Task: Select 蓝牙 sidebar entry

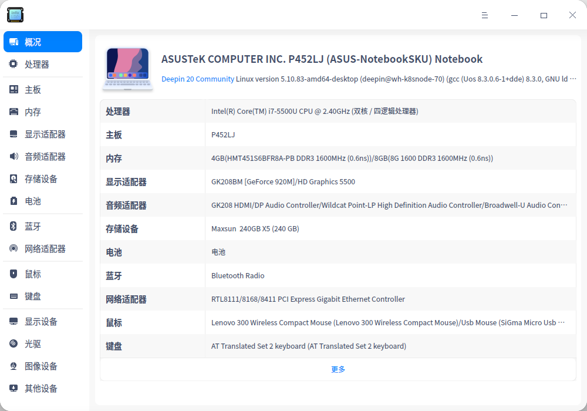Action: (43, 226)
